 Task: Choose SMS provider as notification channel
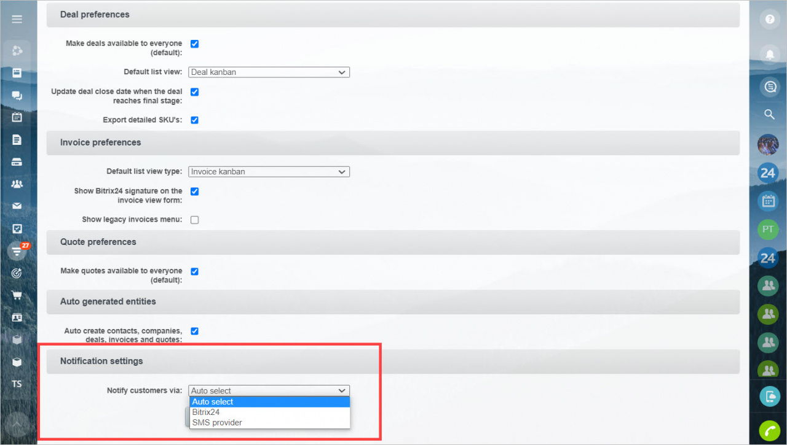270,422
